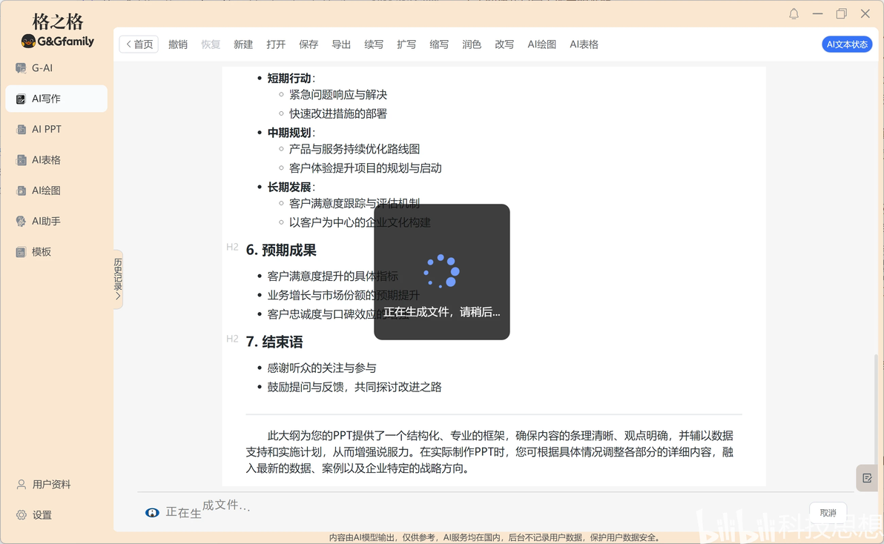This screenshot has height=544, width=884.
Task: Click text 客户体验提升项目的规划与启动
Action: pos(366,168)
